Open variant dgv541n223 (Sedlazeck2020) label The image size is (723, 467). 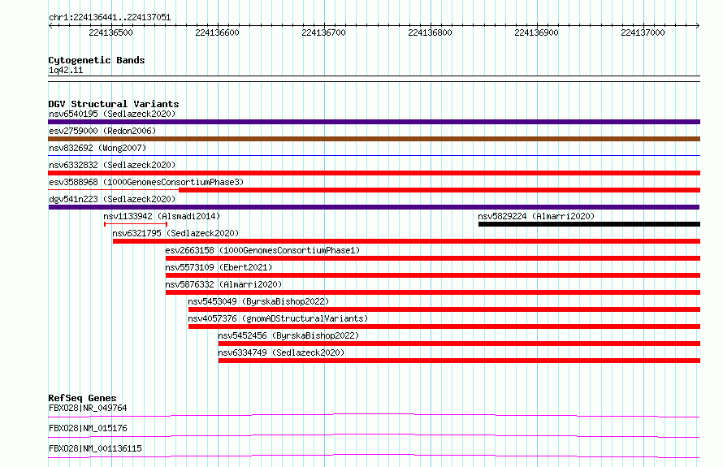112,199
